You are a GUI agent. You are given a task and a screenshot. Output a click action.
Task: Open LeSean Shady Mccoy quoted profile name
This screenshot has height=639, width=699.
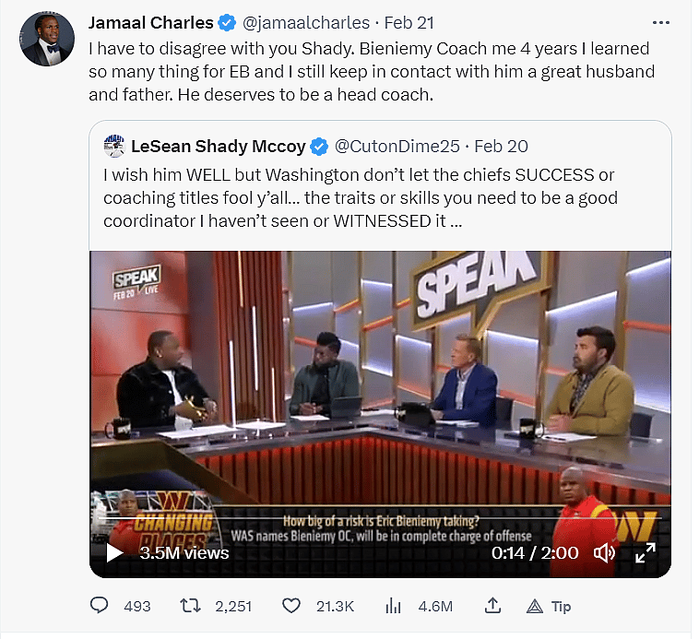point(218,146)
